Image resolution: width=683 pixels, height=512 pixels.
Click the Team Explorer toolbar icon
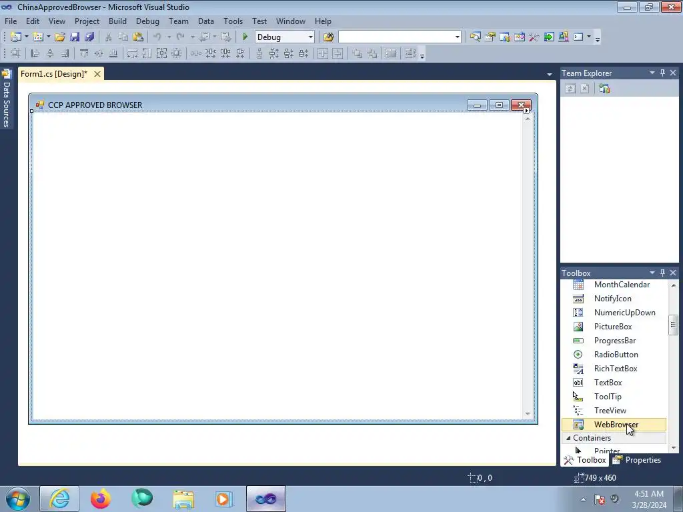click(504, 37)
